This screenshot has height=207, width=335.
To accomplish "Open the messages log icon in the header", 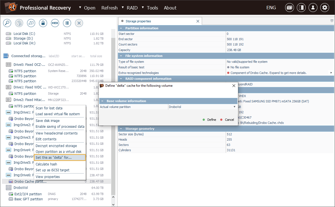I will click(290, 8).
